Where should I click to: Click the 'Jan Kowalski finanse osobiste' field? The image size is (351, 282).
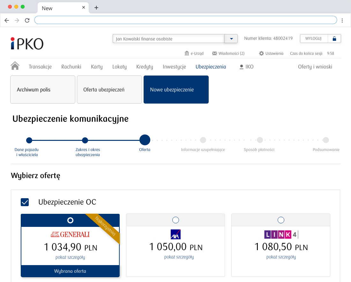(168, 39)
